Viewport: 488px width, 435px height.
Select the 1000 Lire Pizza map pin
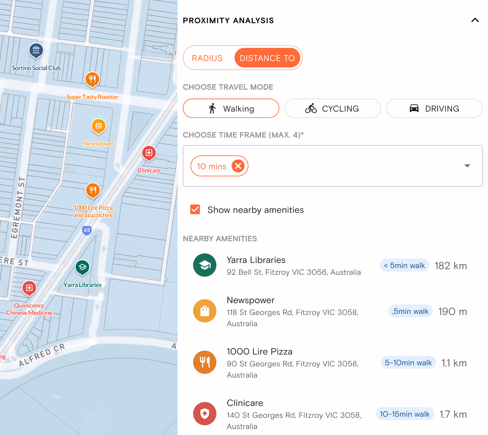pos(93,190)
